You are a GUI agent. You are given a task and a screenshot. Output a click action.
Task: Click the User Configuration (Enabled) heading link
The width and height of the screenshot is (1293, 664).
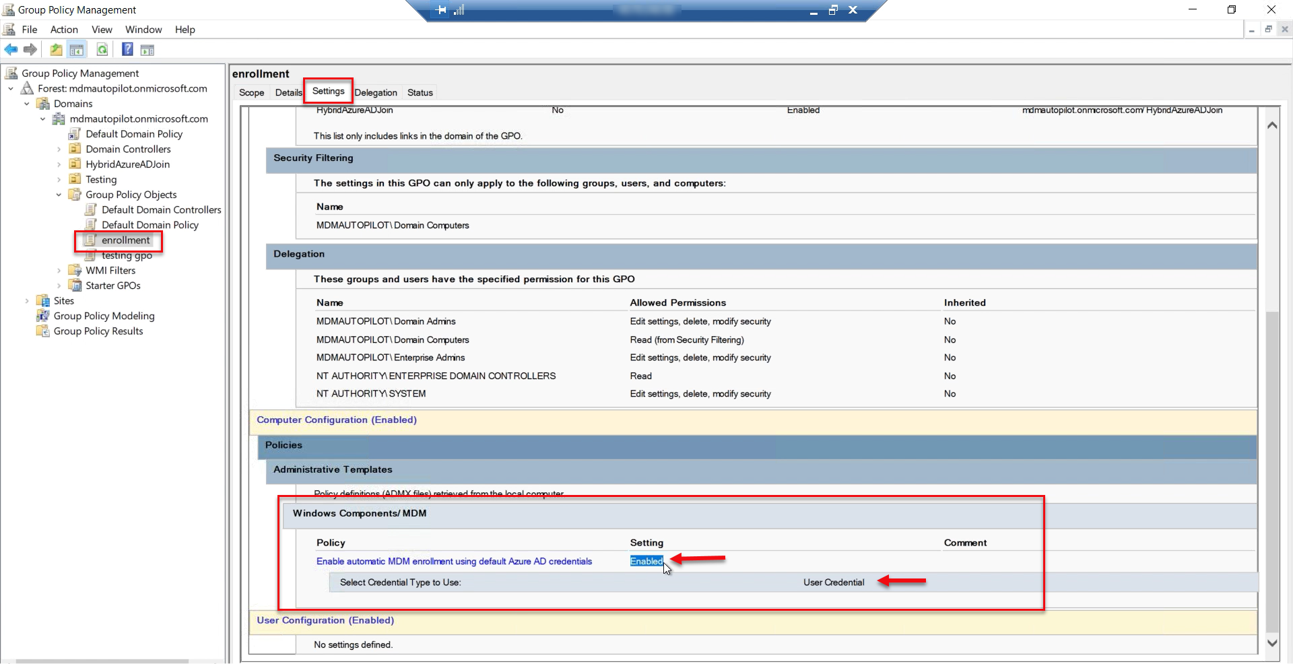click(325, 620)
